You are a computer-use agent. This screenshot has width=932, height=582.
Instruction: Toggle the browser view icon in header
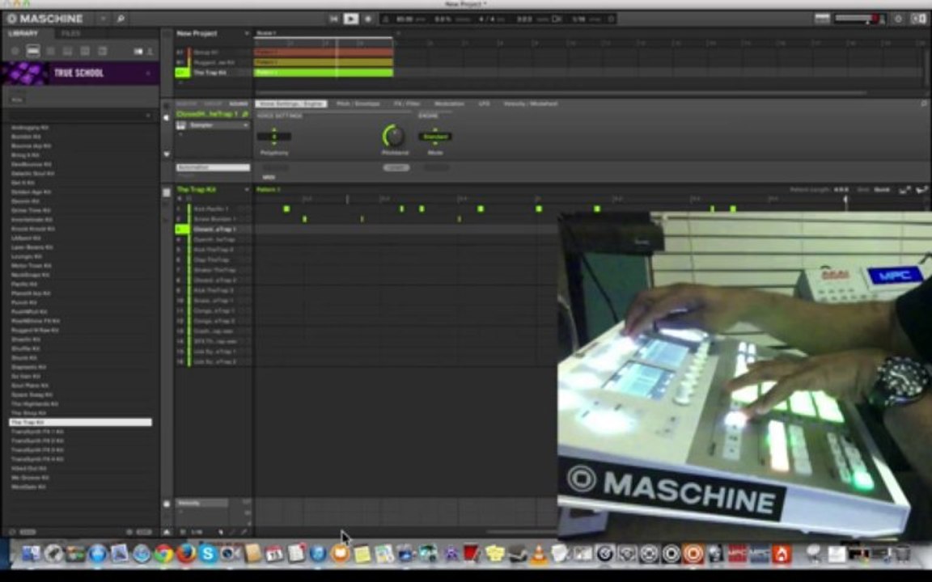[x=822, y=19]
